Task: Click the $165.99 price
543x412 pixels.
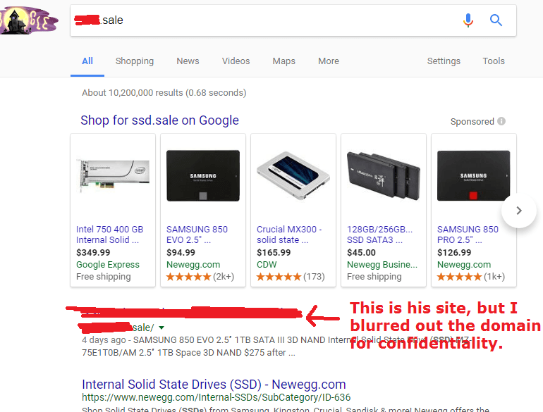Action: point(274,253)
